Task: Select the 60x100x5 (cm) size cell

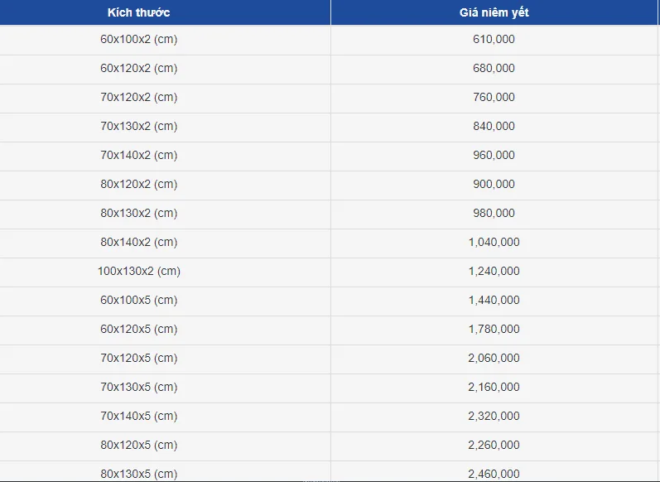Action: 139,300
